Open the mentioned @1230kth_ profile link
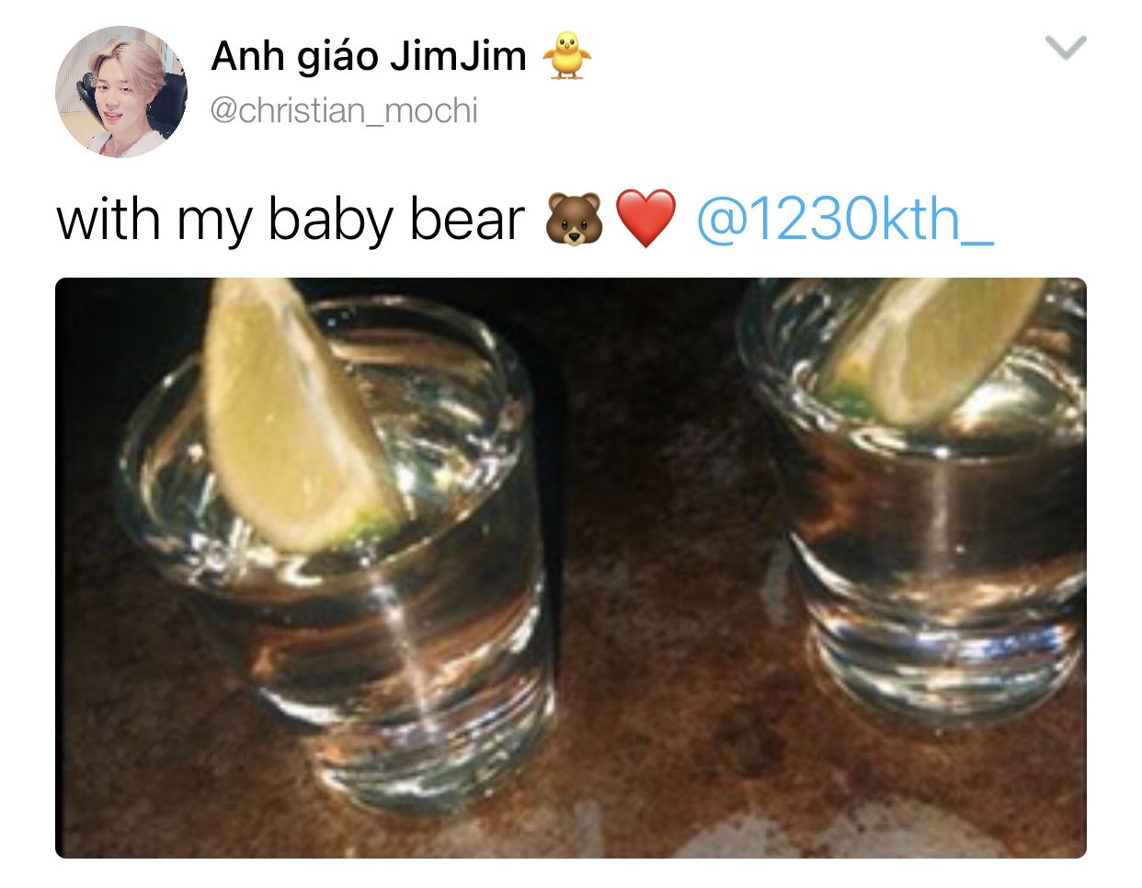Image resolution: width=1142 pixels, height=888 pixels. [845, 220]
